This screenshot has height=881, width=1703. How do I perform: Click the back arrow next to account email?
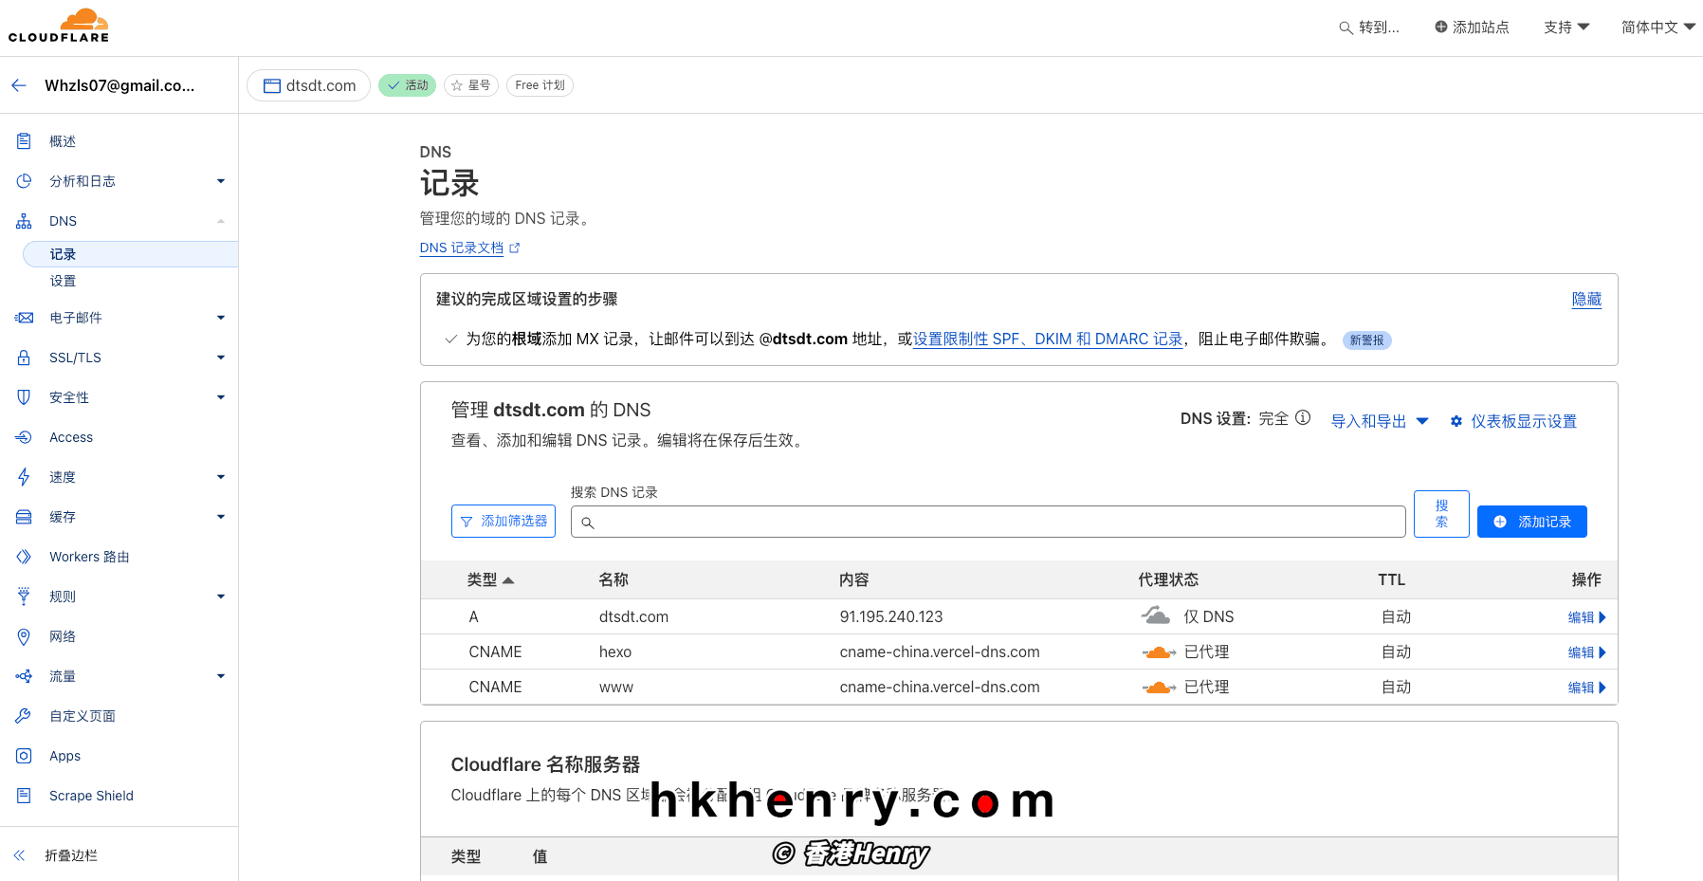(19, 84)
